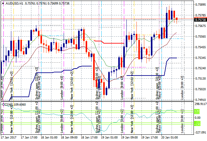The image size is (207, 141).
Task: Click the triangle arrow beside AUDUSD,H1 title
Action: click(x=2, y=3)
